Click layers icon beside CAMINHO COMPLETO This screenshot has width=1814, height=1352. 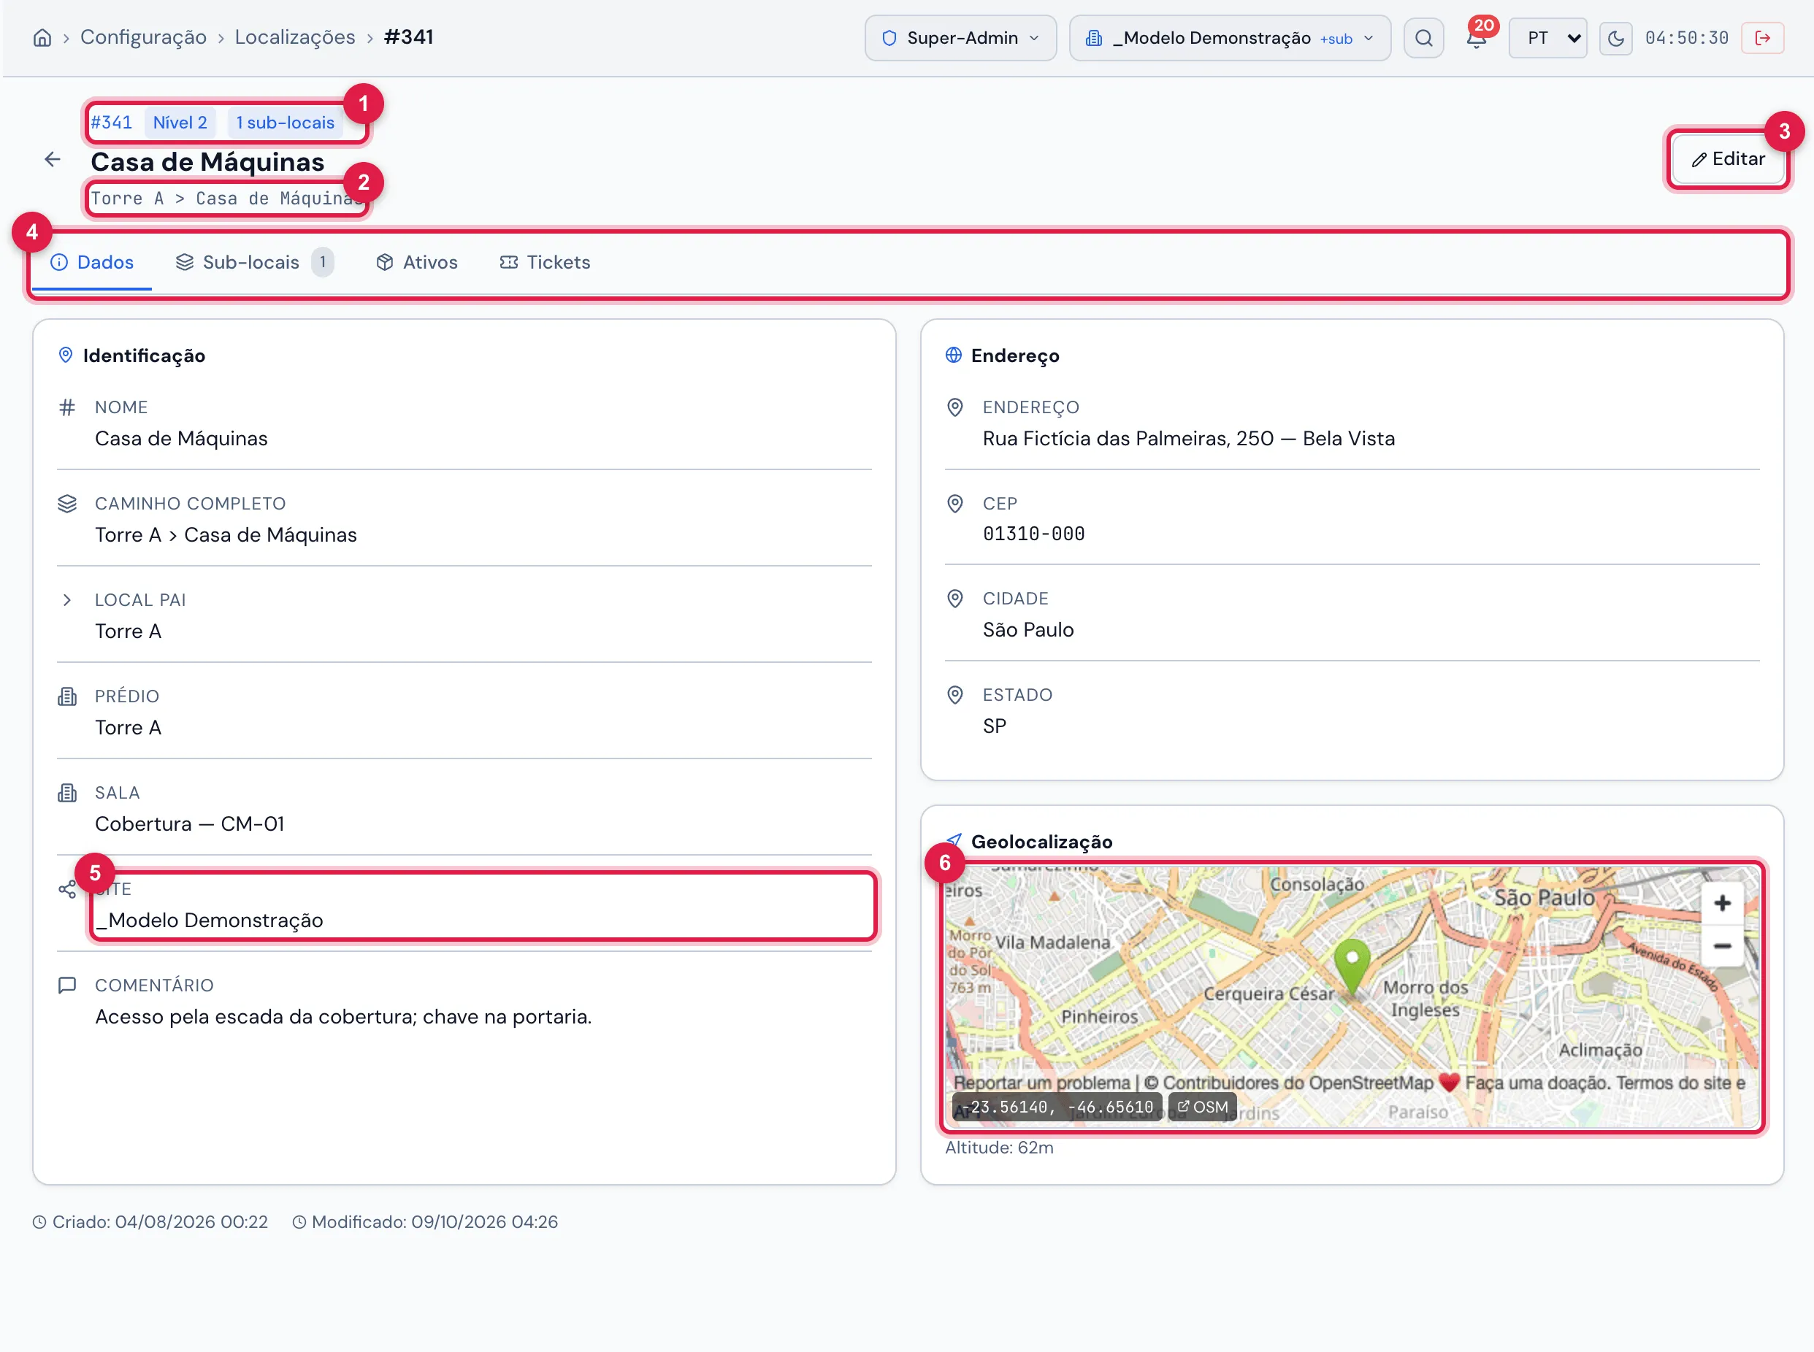tap(67, 504)
